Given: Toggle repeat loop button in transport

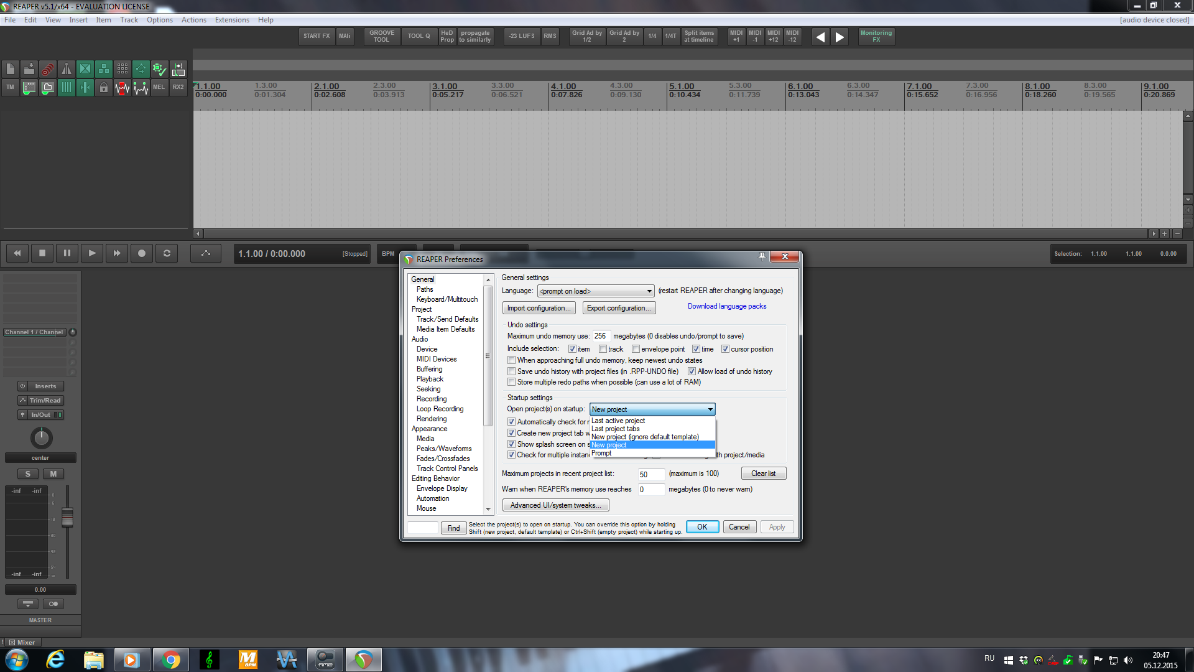Looking at the screenshot, I should pyautogui.click(x=167, y=253).
